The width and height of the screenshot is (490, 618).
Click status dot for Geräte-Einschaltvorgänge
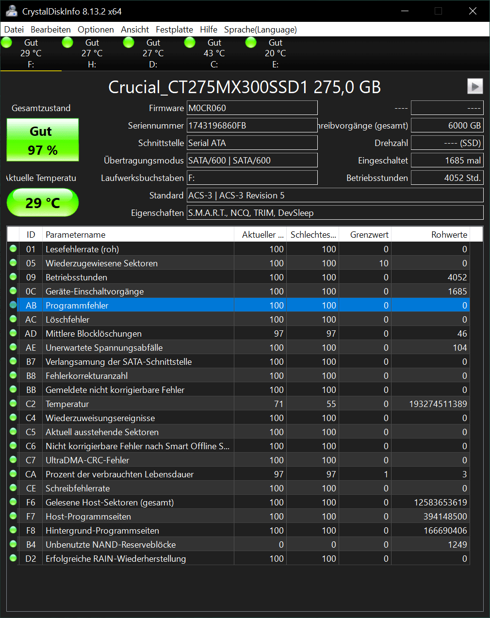13,291
